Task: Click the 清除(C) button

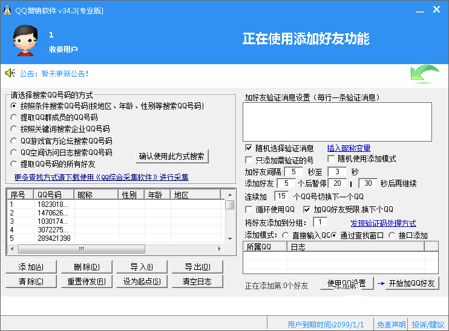Action: tap(31, 281)
